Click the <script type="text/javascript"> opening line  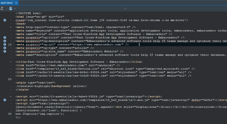pyautogui.click(x=42, y=104)
